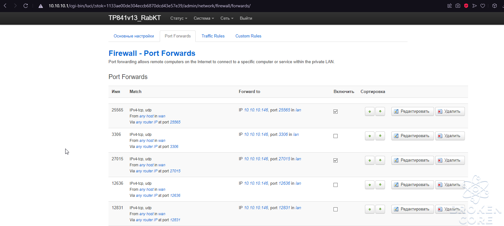The image size is (504, 226).
Task: Click the heart bookmark icon
Action: 483,6
